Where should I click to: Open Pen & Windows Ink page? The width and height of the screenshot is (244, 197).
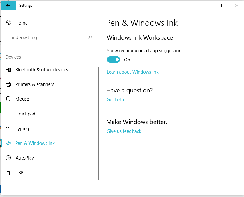click(35, 143)
